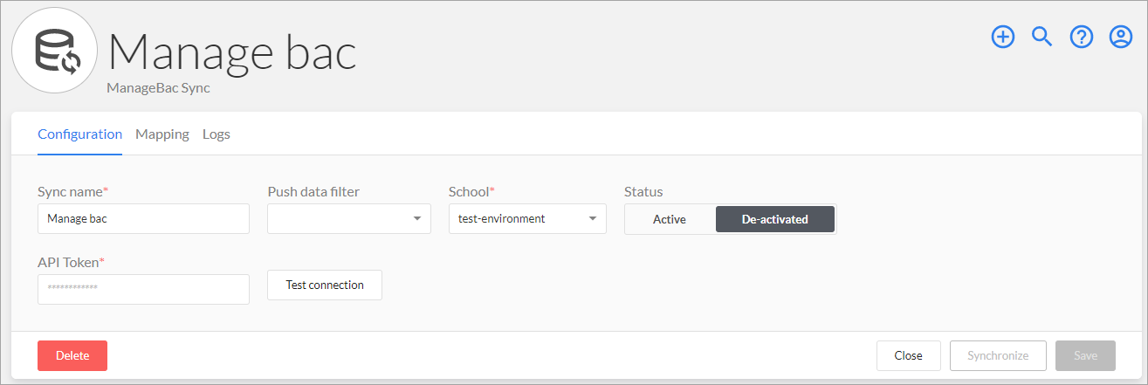Click the add (plus circle) icon

[1003, 37]
